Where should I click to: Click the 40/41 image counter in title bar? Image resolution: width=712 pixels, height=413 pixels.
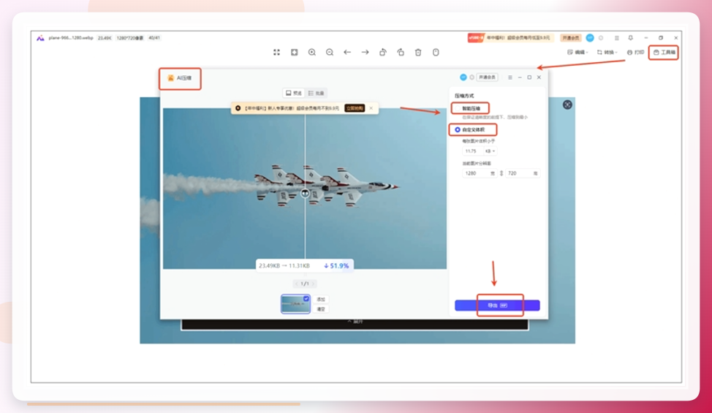pyautogui.click(x=154, y=38)
